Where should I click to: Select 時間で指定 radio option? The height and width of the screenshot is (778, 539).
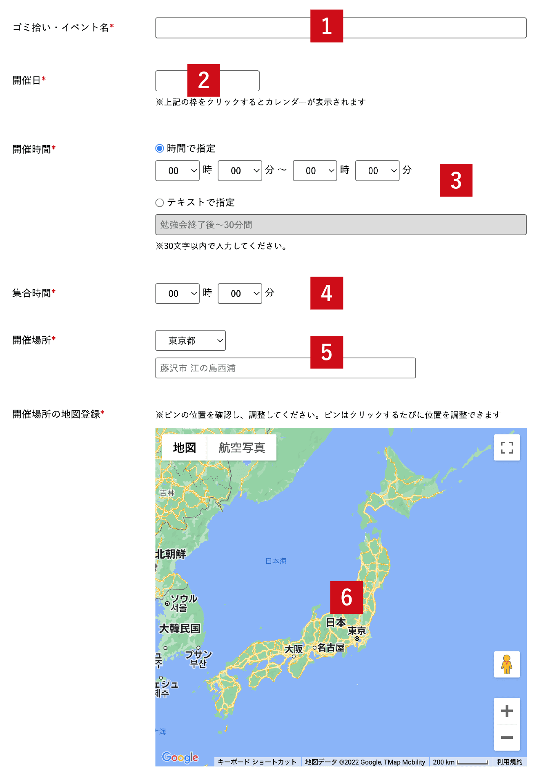point(160,148)
